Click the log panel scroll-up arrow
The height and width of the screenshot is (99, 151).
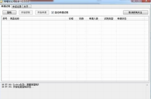point(147,85)
